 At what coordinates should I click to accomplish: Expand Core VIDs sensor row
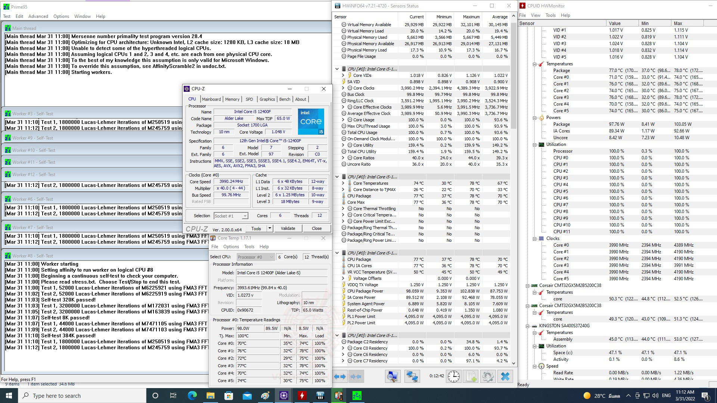[x=343, y=75]
